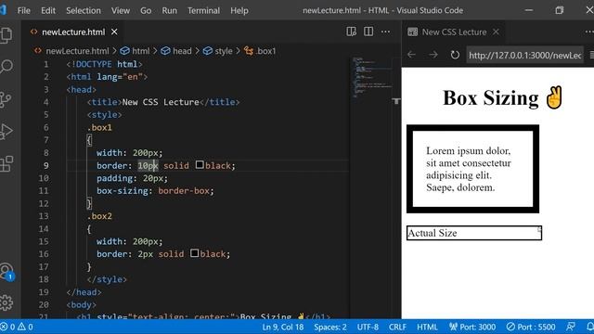Open the Edit menu

pos(48,10)
